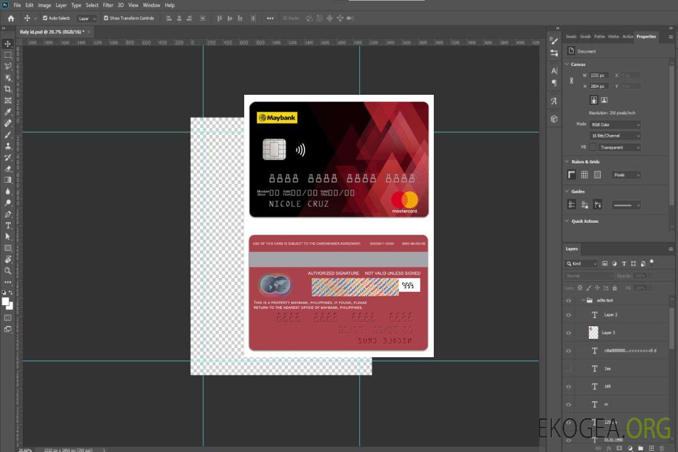Image resolution: width=678 pixels, height=452 pixels.
Task: Select the Gradient tool
Action: click(8, 180)
